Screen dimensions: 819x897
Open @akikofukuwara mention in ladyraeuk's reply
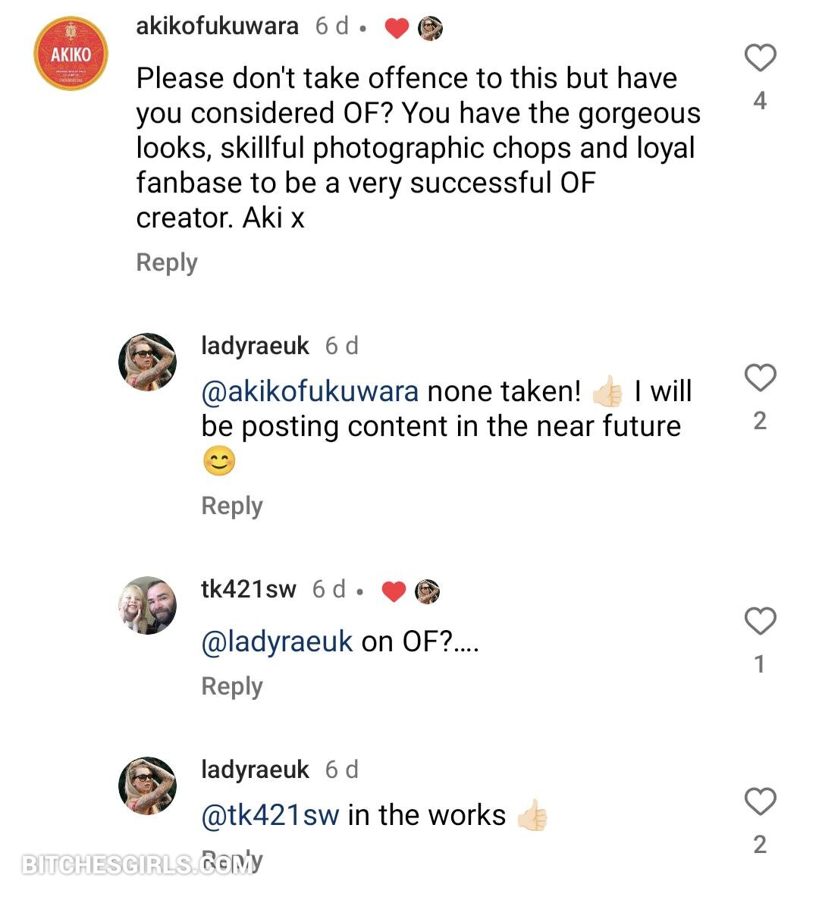click(x=310, y=392)
